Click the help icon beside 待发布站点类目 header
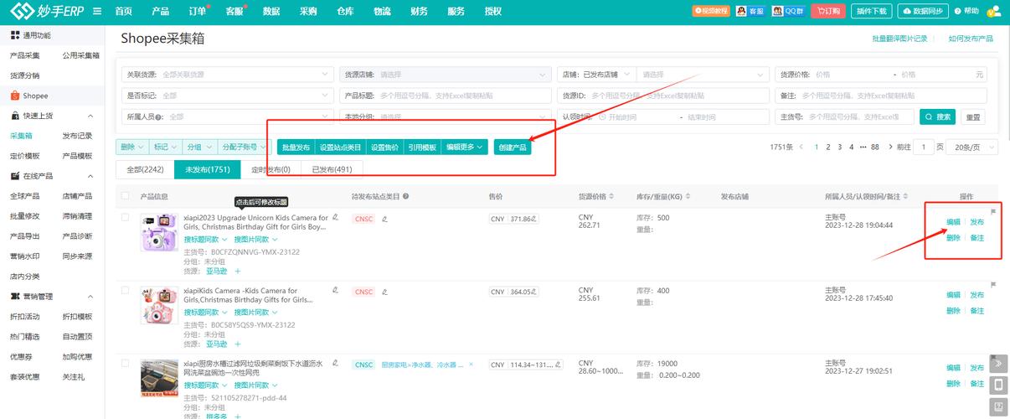The width and height of the screenshot is (1010, 419). (406, 197)
